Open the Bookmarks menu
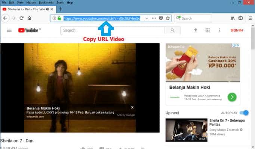Viewport: 255px width, 149px height. [x=46, y=3]
